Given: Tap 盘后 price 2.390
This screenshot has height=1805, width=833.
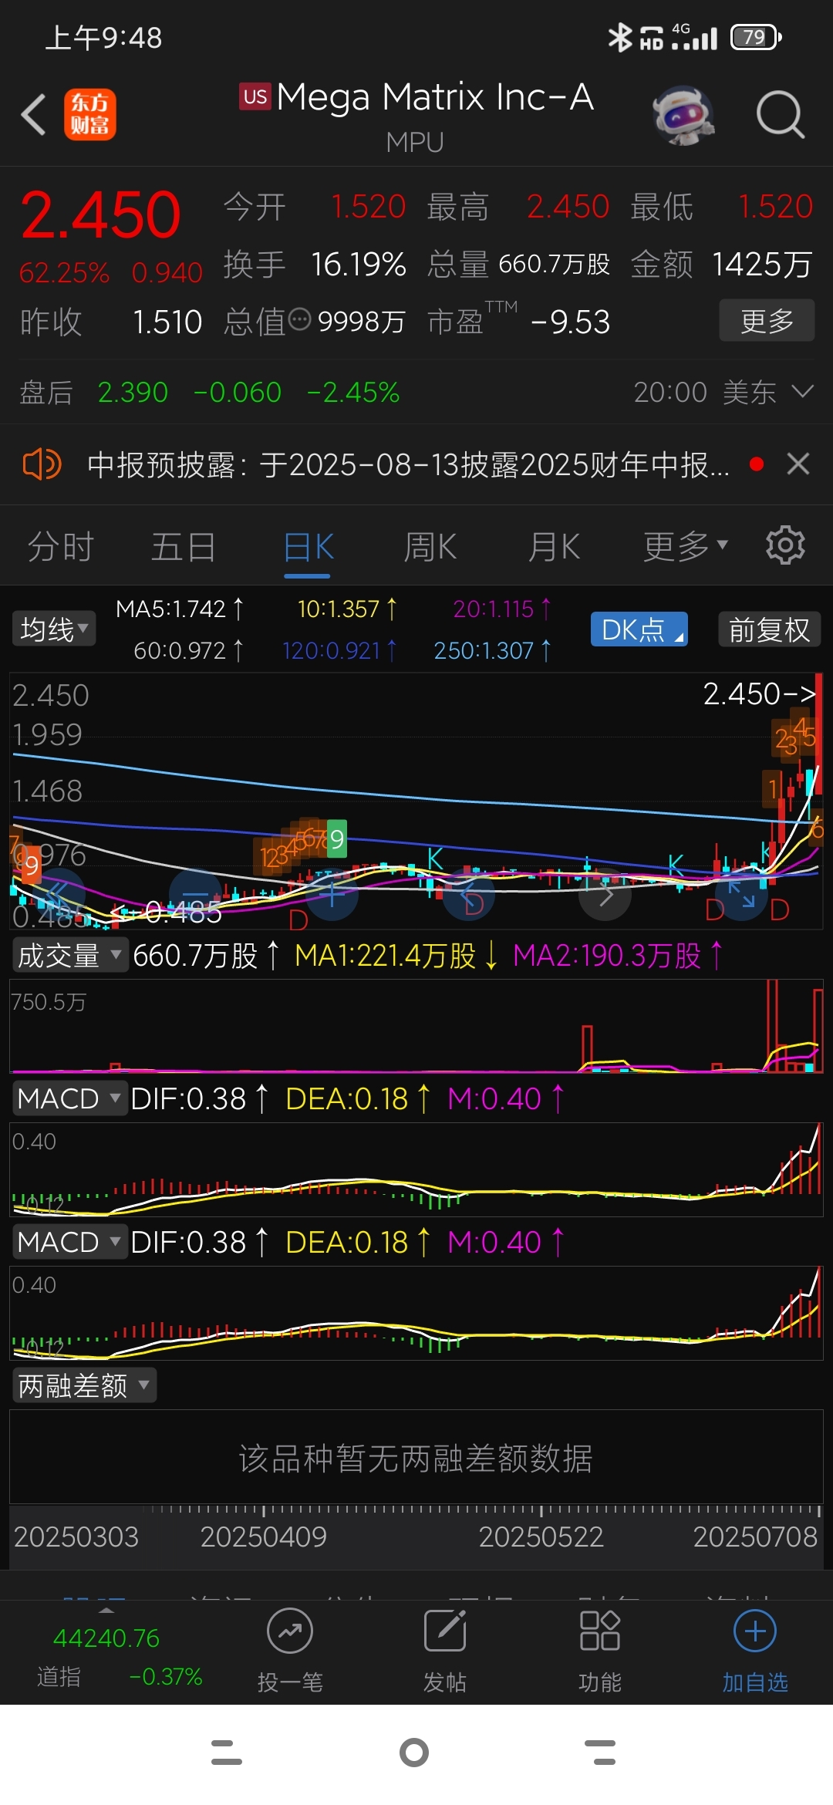Looking at the screenshot, I should click(x=133, y=392).
